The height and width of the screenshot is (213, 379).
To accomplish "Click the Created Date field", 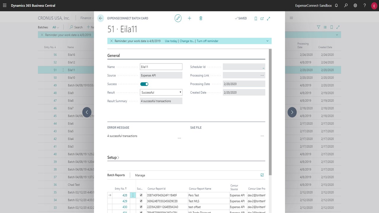I will [244, 93].
